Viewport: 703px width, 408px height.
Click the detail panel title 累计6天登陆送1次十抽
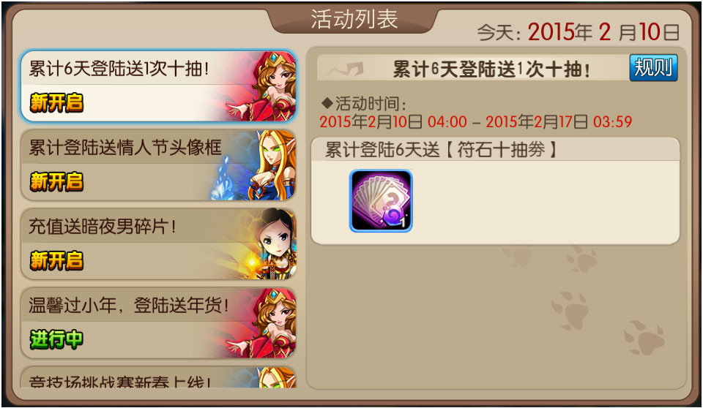click(491, 69)
